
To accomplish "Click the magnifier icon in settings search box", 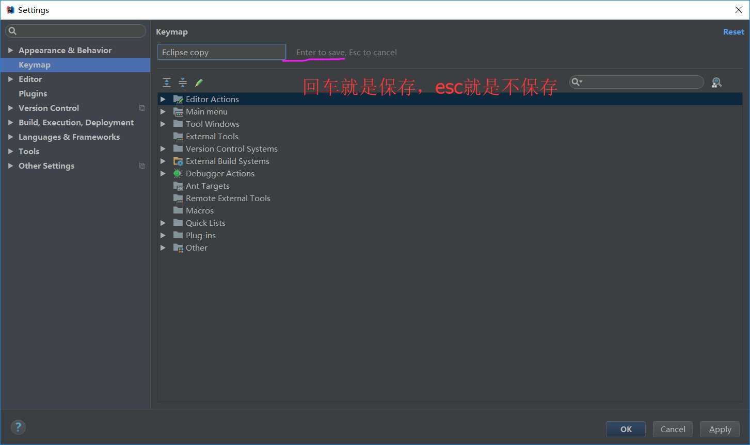I will pyautogui.click(x=13, y=31).
